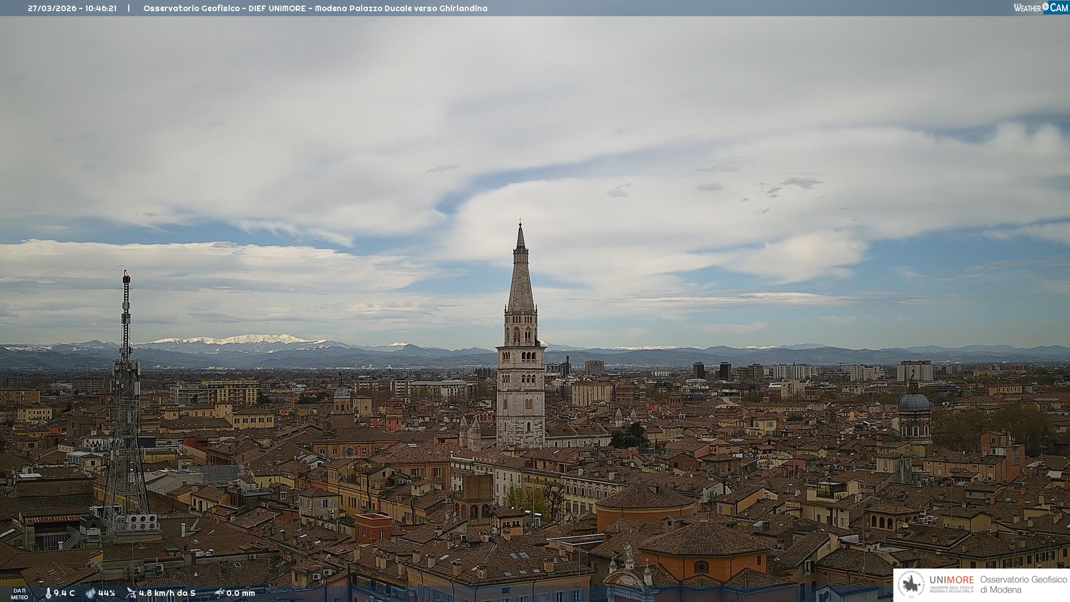Click the UNIMORE horseman seal emblem
Screen dimensions: 1070x602
coord(911,585)
